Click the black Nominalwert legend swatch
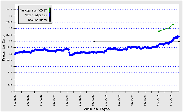 click(50, 20)
